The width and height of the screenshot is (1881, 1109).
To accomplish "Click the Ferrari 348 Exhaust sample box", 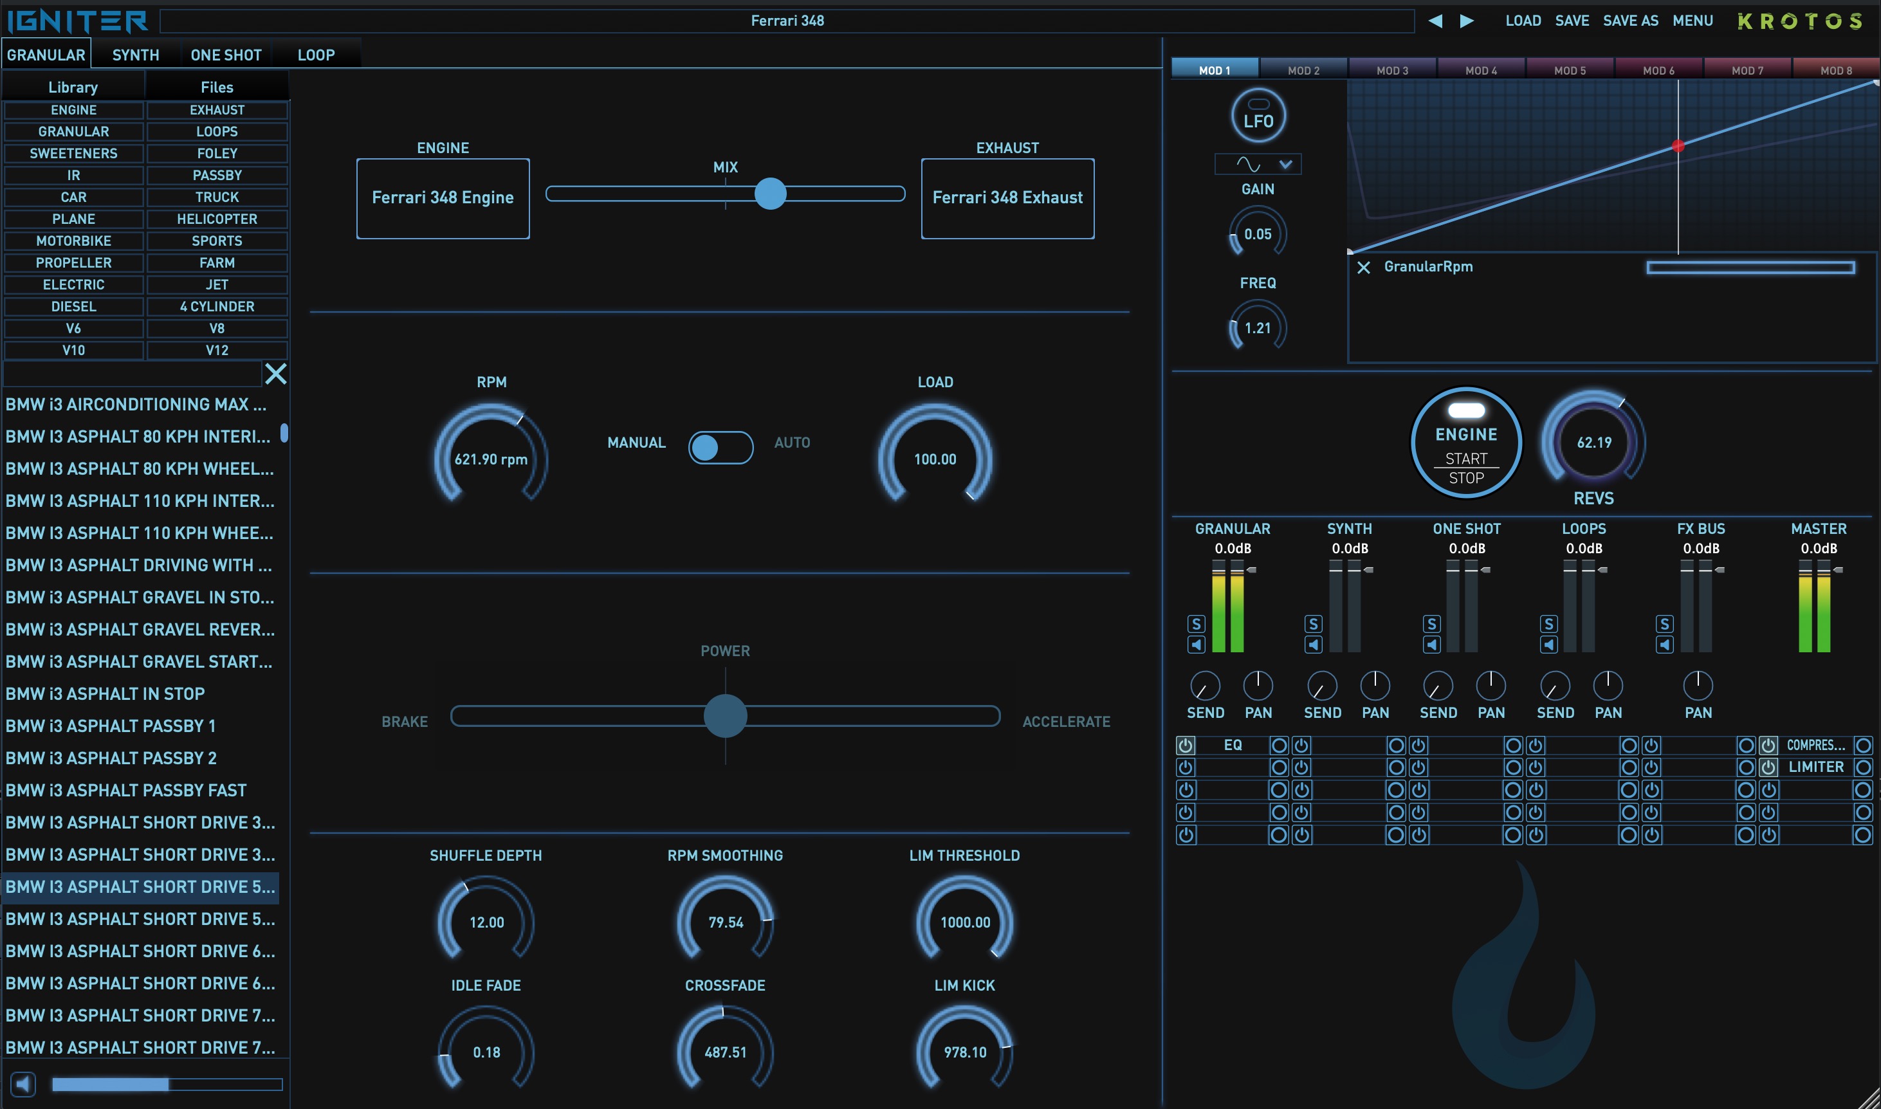I will 1007,198.
